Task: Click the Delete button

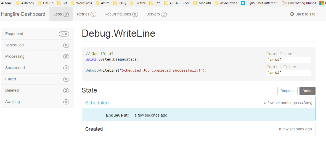Action: click(x=307, y=91)
